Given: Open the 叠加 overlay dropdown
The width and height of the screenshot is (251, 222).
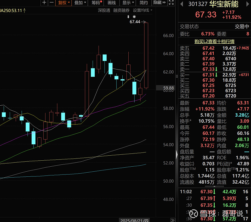Looking at the screenshot, I should pyautogui.click(x=80, y=3).
